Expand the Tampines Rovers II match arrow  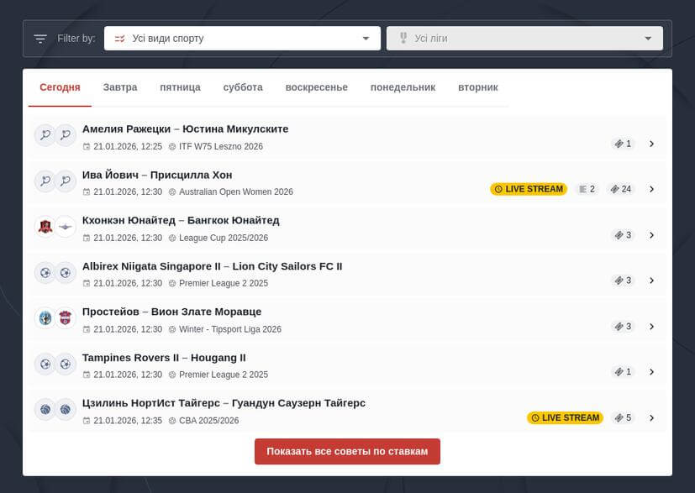point(651,372)
